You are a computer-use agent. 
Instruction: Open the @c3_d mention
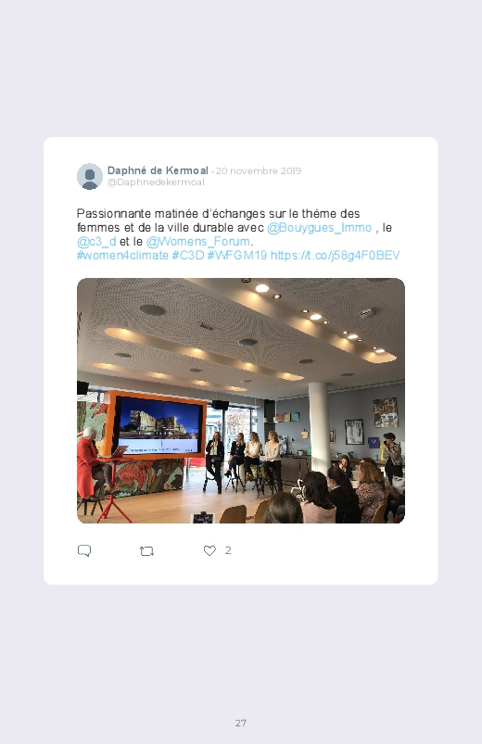coord(96,242)
